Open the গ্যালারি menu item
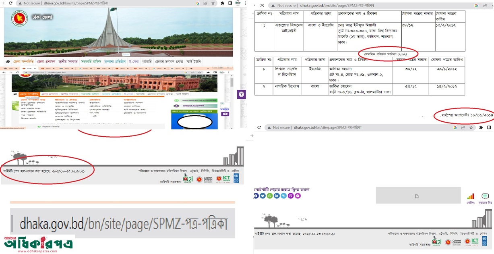This screenshot has height=254, width=494. [147, 62]
